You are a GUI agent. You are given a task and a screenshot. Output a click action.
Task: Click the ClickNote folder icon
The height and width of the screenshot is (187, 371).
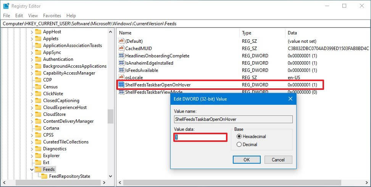(38, 93)
